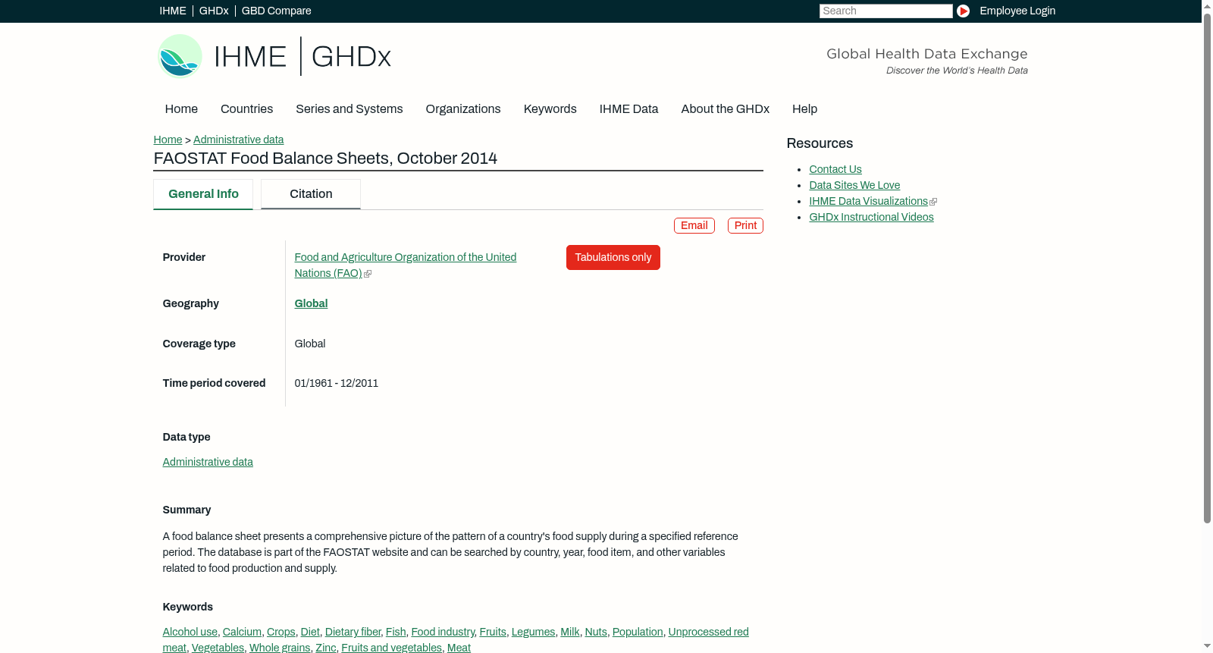Open the Series and Systems menu

(349, 109)
